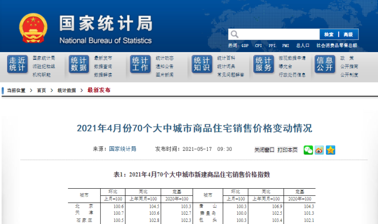Open 机构职能 menu link
This screenshot has height=224, width=378.
41,75
